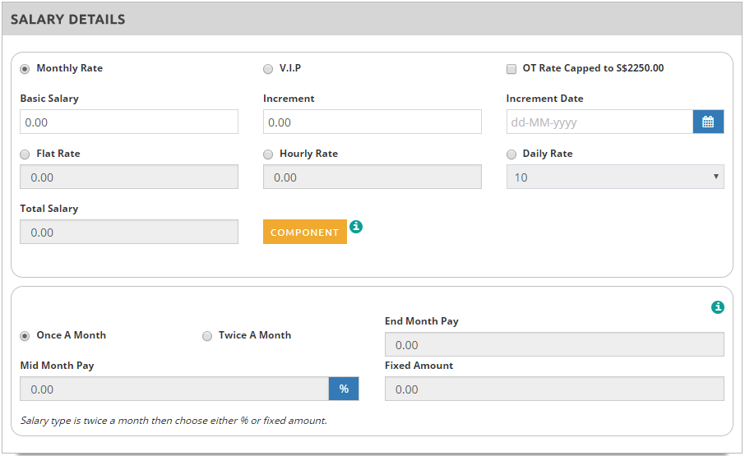Select the V.I.P radio option
This screenshot has width=745, height=456.
[x=268, y=69]
